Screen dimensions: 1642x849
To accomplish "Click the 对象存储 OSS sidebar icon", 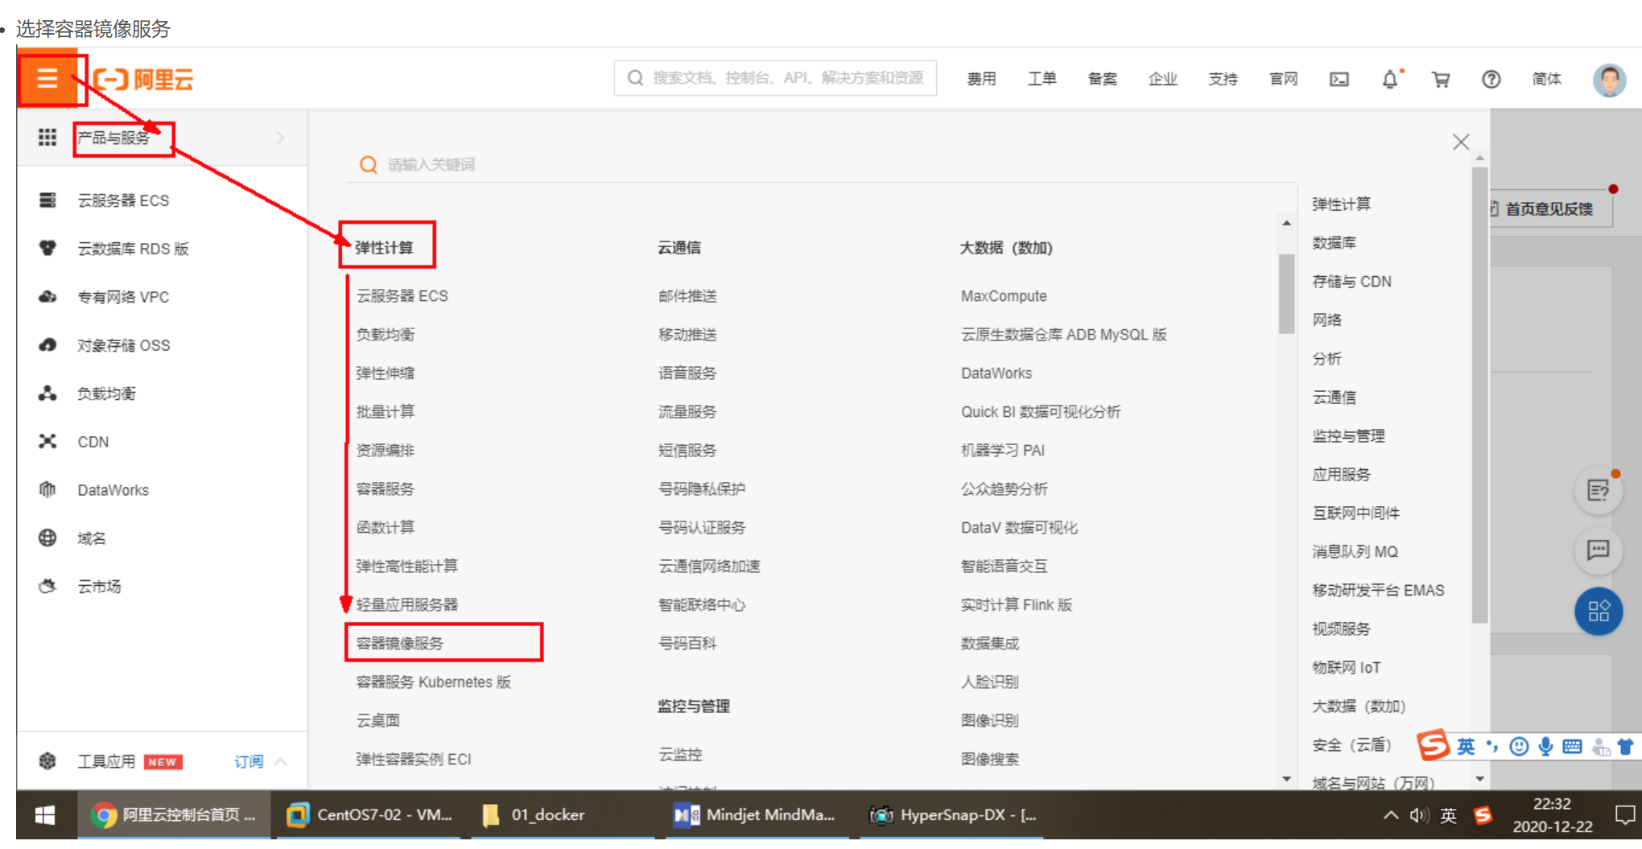I will pyautogui.click(x=47, y=345).
